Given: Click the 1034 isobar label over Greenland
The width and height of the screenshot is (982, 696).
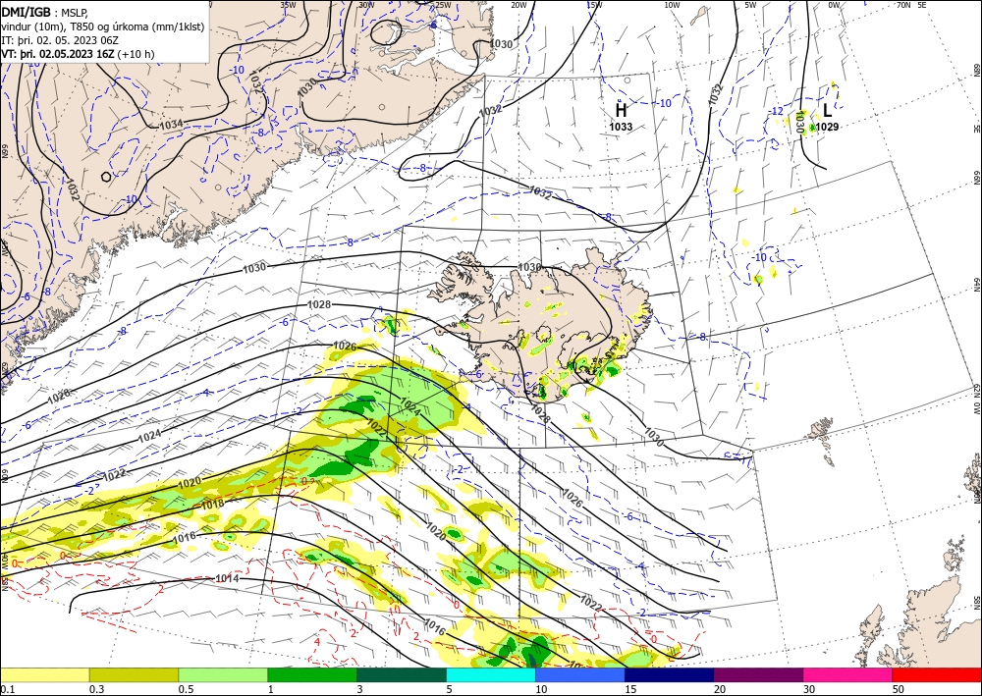Looking at the screenshot, I should [x=171, y=125].
